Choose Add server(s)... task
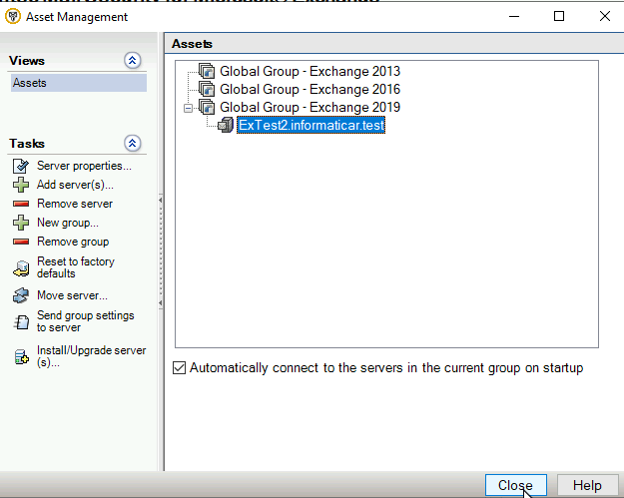This screenshot has width=624, height=498. tap(75, 185)
